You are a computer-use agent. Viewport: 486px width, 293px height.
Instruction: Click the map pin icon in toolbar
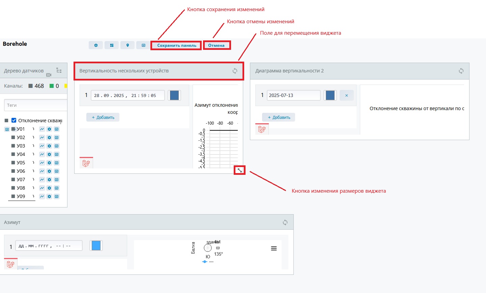(x=127, y=45)
